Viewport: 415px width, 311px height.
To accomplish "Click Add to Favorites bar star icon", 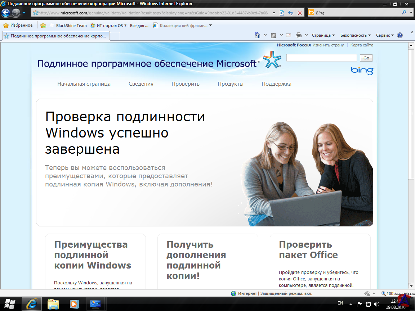I will (x=43, y=26).
